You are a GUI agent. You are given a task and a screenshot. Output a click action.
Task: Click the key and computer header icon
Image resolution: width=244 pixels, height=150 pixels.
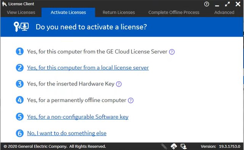click(21, 27)
